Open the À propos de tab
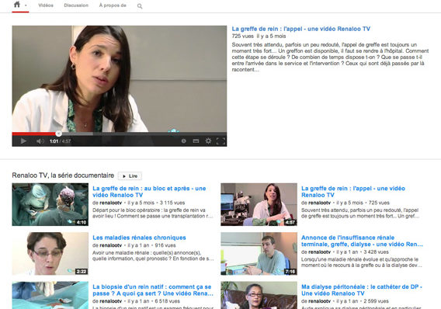The height and width of the screenshot is (309, 441). tap(113, 5)
